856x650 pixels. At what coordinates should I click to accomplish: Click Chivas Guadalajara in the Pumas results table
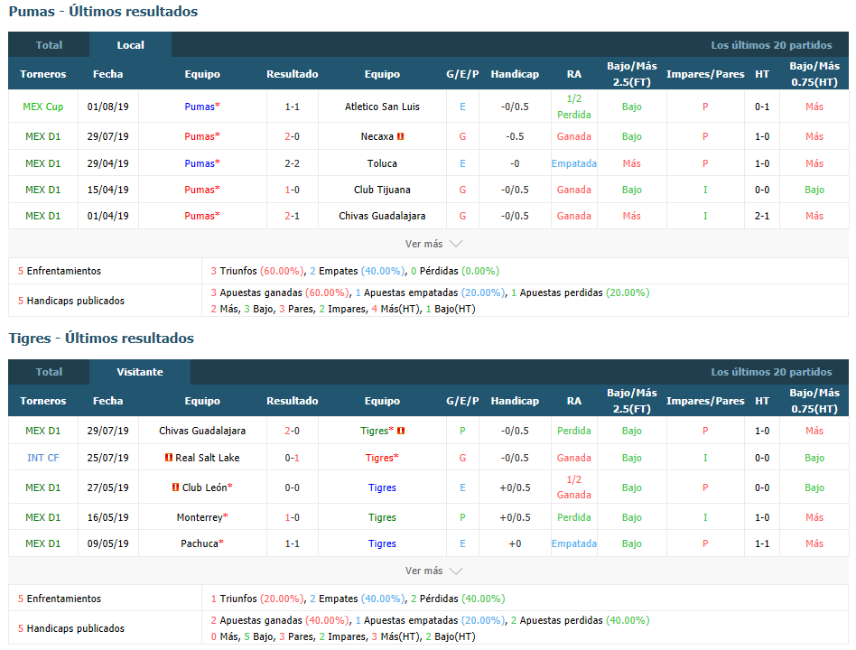pos(382,216)
